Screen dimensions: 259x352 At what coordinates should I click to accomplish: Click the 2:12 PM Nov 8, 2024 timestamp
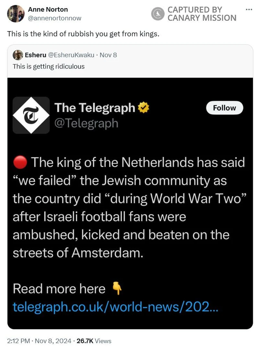[x=39, y=341]
